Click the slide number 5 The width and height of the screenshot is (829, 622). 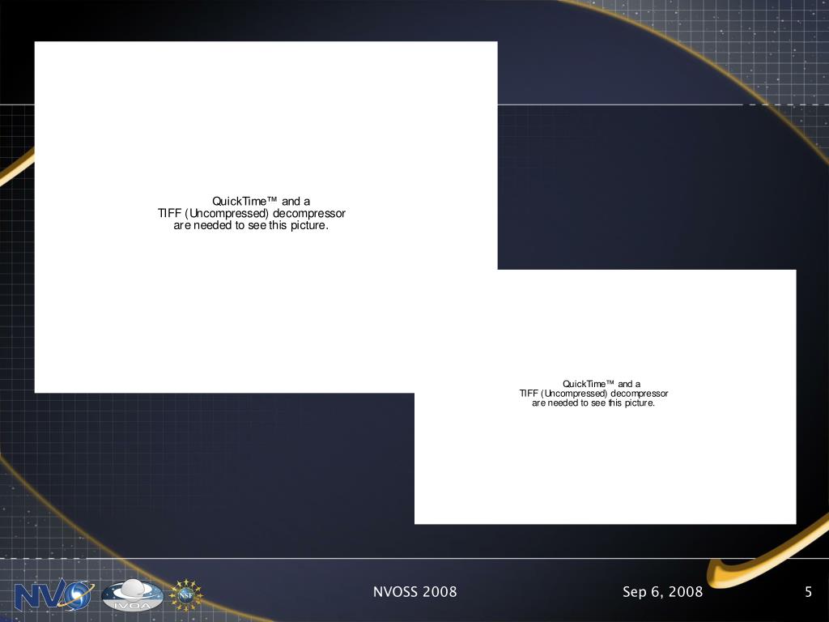click(808, 592)
